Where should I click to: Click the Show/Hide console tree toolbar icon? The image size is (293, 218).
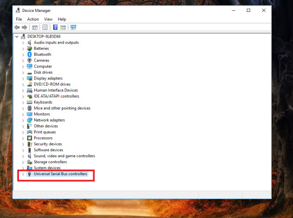[x=35, y=28]
